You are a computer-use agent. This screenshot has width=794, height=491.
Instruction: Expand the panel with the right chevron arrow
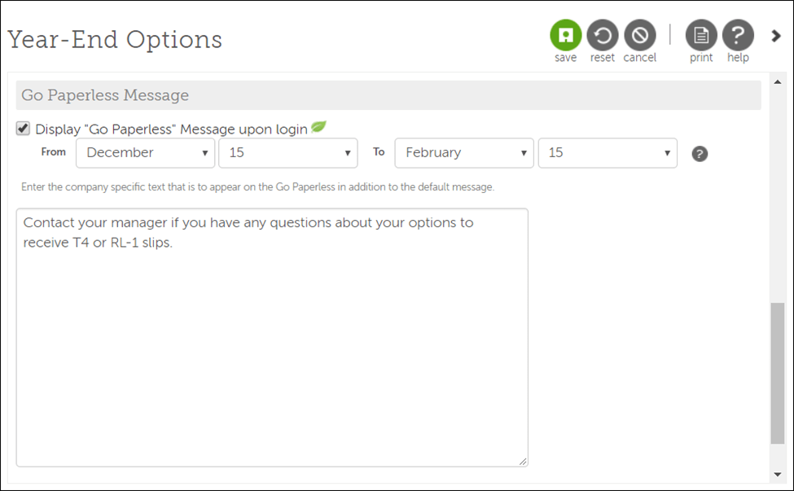(775, 36)
